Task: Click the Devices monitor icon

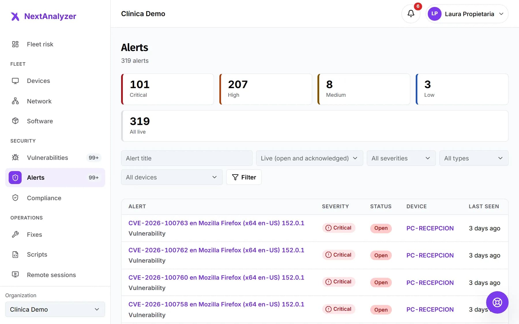Action: (15, 81)
